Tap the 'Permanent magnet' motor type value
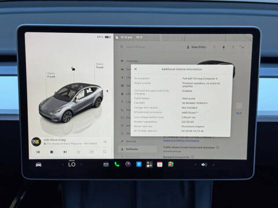 [193, 127]
